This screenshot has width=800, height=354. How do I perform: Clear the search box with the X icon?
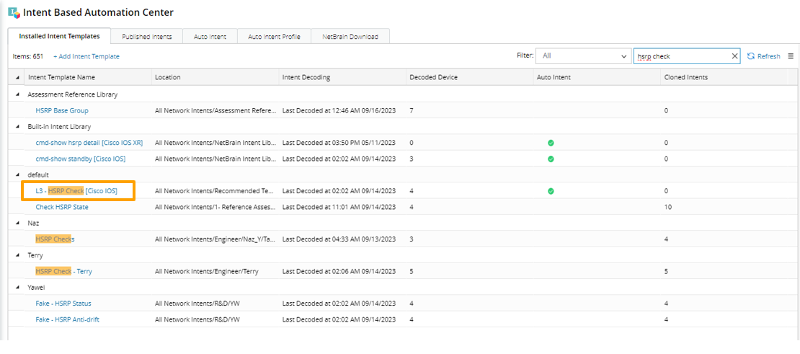point(734,56)
